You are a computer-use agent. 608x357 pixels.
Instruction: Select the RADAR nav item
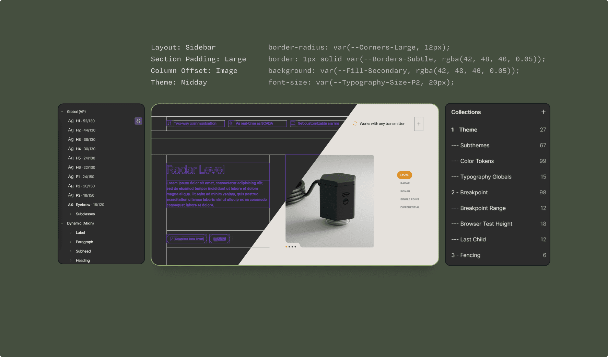(405, 183)
